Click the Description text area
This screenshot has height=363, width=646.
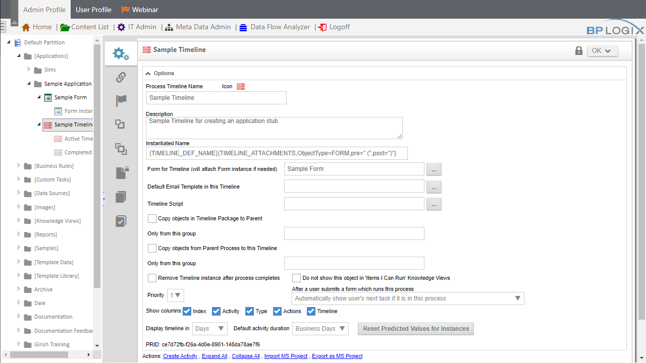coord(274,128)
